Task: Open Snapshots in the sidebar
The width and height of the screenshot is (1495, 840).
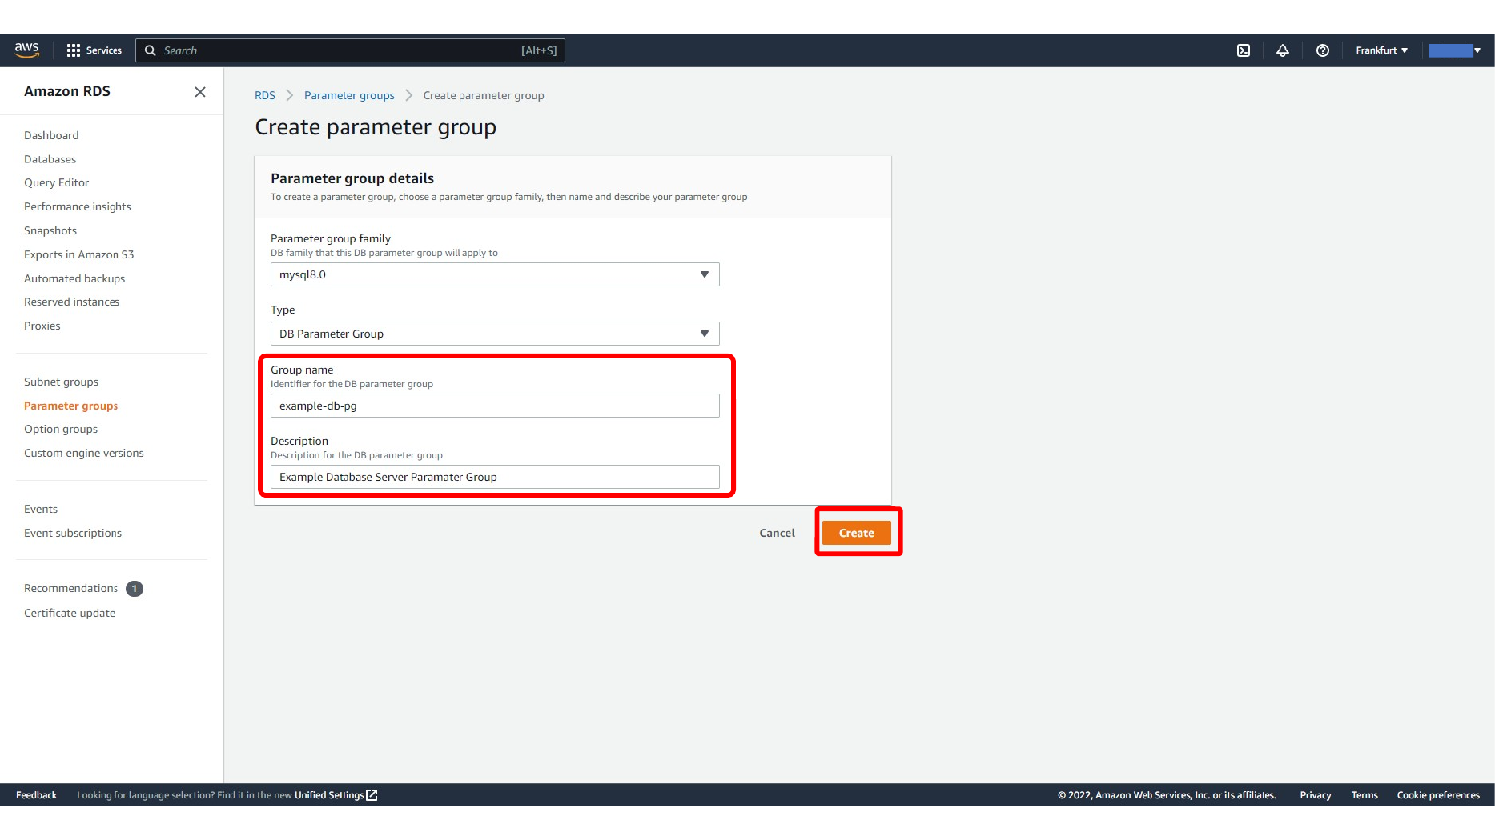Action: click(50, 230)
